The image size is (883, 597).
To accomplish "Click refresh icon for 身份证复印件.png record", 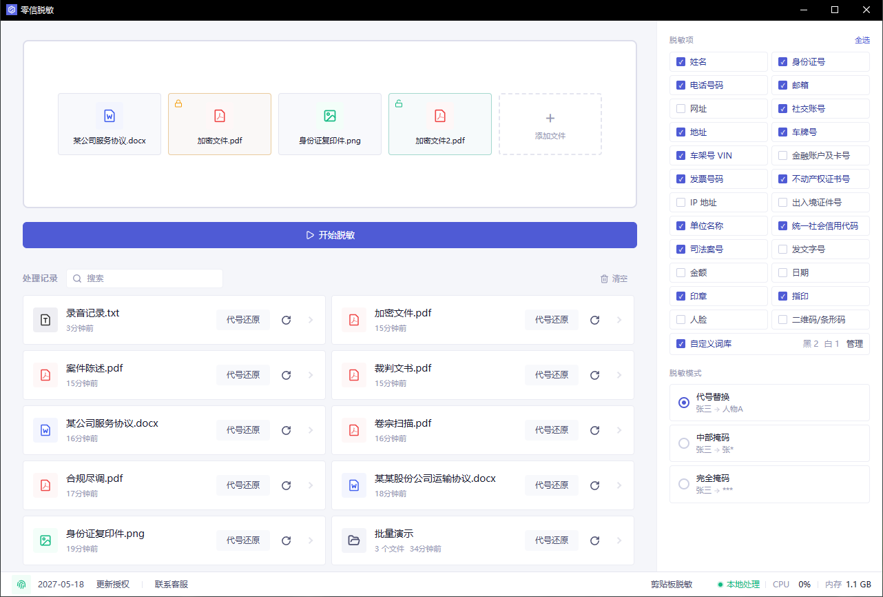I will click(x=287, y=540).
